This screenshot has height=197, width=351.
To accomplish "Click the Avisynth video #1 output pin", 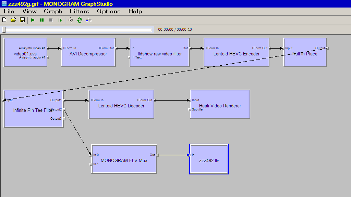I will 48,48.
